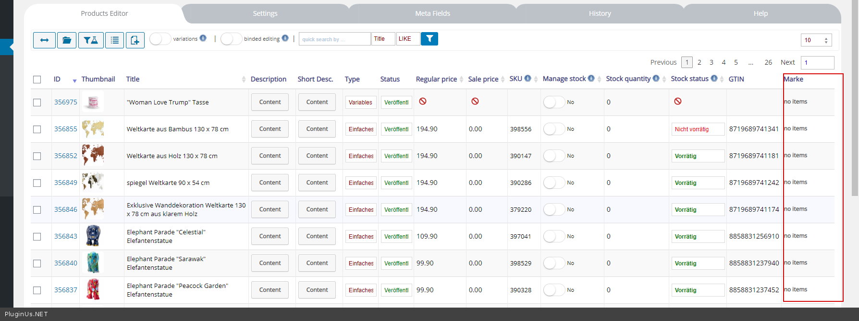Image resolution: width=859 pixels, height=321 pixels.
Task: Open Type dropdown for Woman Love Trump Tasse
Action: pyautogui.click(x=360, y=103)
